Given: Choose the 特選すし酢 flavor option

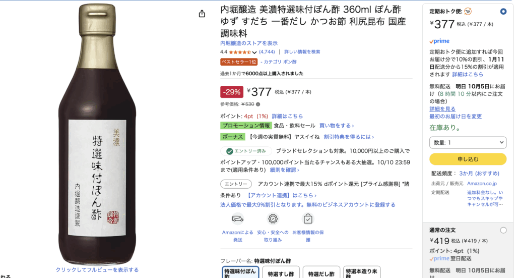Looking at the screenshot, I should pos(281,273).
